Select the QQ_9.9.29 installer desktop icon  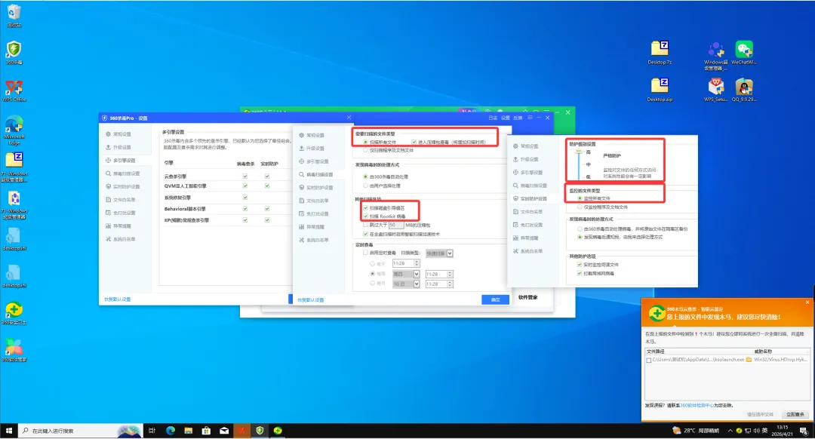point(744,90)
